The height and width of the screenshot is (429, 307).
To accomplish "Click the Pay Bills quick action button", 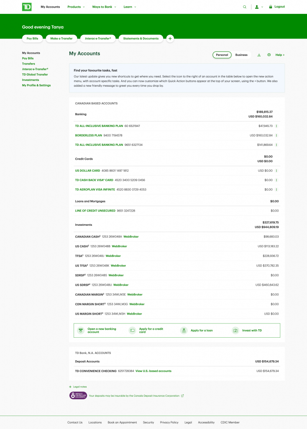I will [32, 39].
